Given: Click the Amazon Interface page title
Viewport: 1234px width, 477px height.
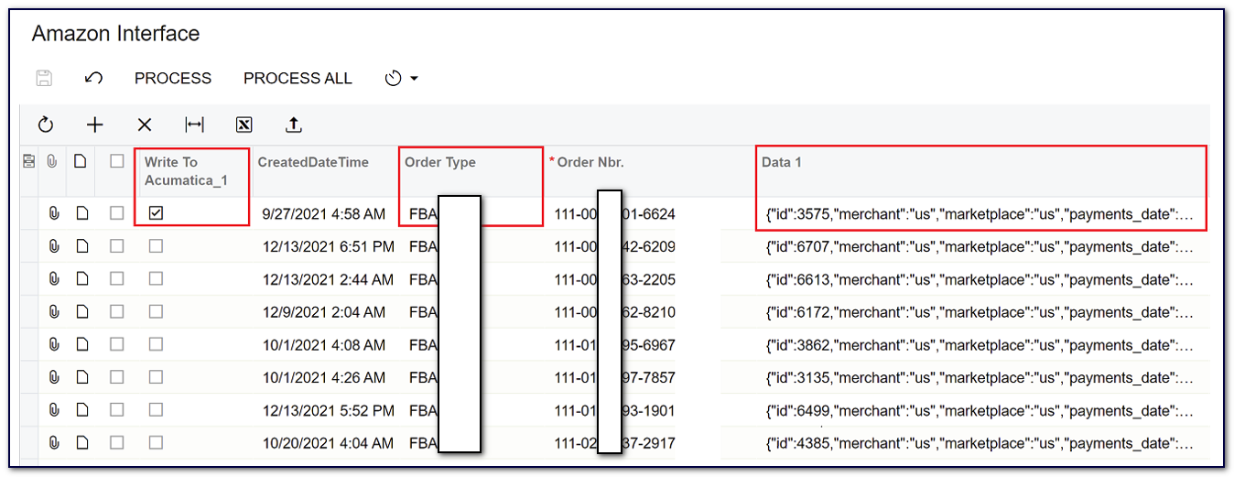Looking at the screenshot, I should [115, 34].
